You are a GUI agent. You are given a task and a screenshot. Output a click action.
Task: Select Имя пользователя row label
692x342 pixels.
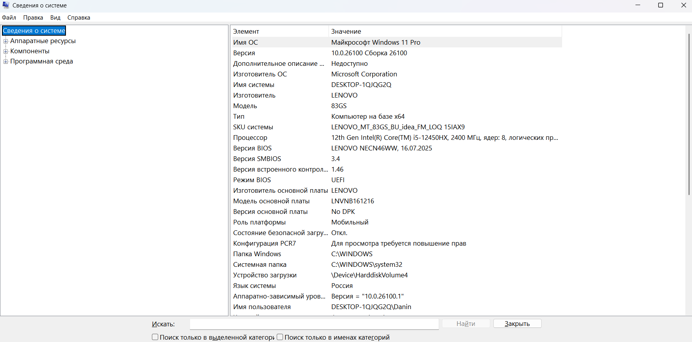click(x=262, y=307)
